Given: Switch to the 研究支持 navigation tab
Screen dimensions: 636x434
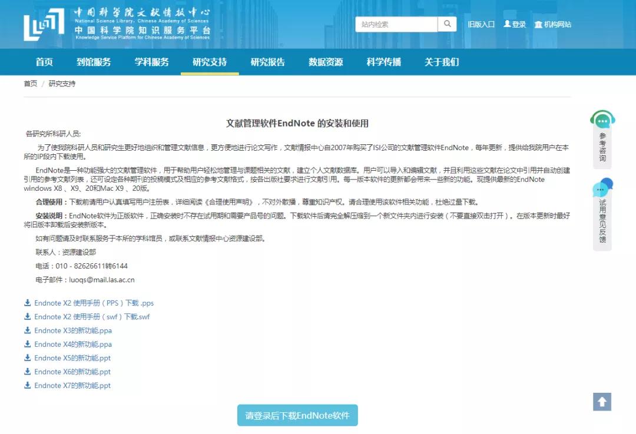Looking at the screenshot, I should click(x=210, y=62).
